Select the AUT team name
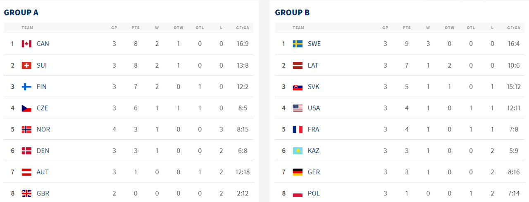 [x=43, y=172]
